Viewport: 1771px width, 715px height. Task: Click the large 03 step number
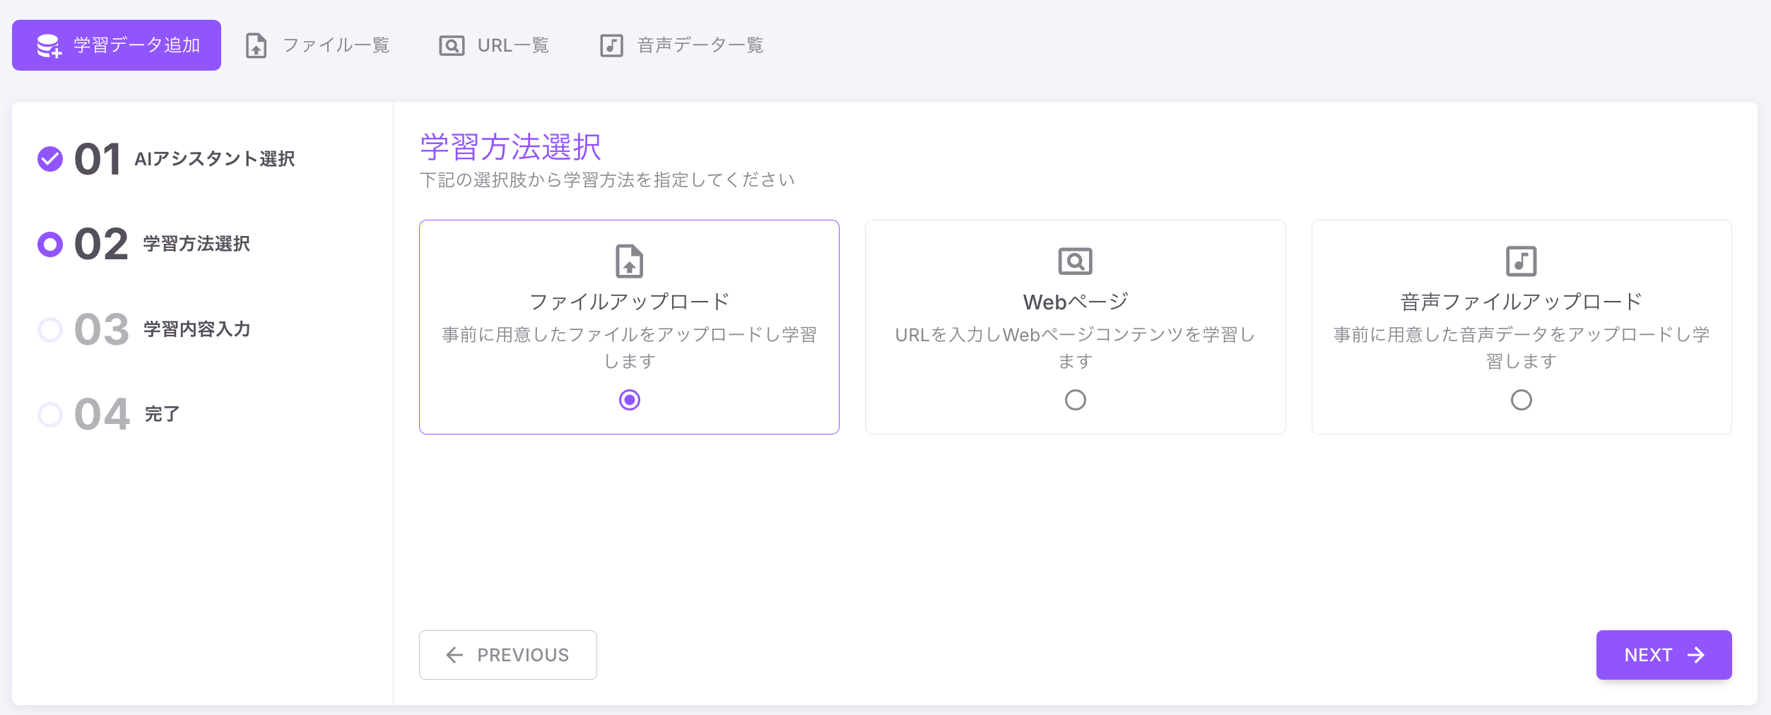[102, 329]
